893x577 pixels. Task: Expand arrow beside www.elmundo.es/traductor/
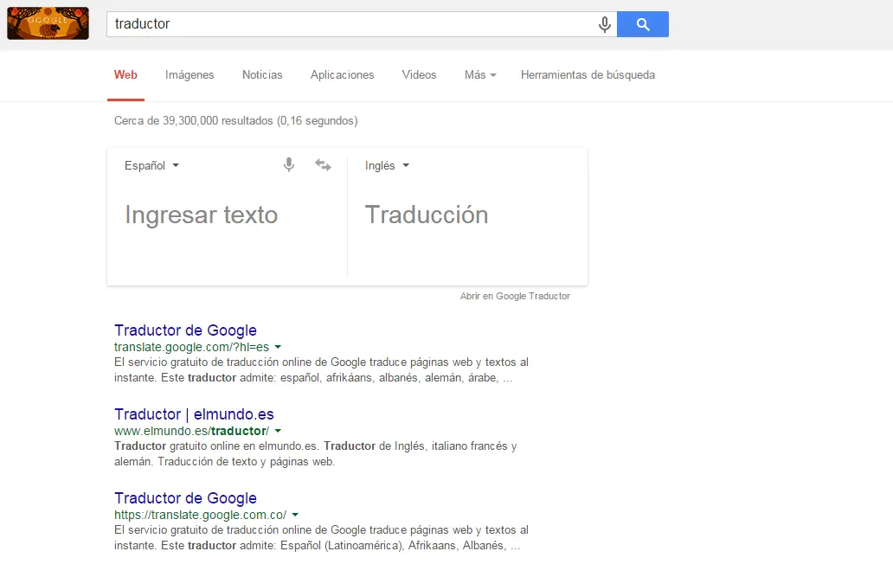(x=278, y=431)
